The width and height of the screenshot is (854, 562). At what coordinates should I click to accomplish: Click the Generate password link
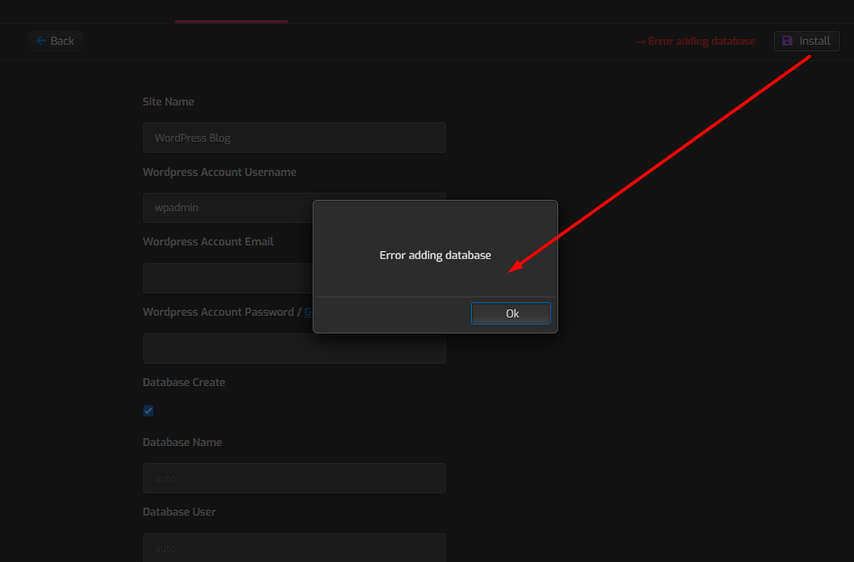coord(309,311)
